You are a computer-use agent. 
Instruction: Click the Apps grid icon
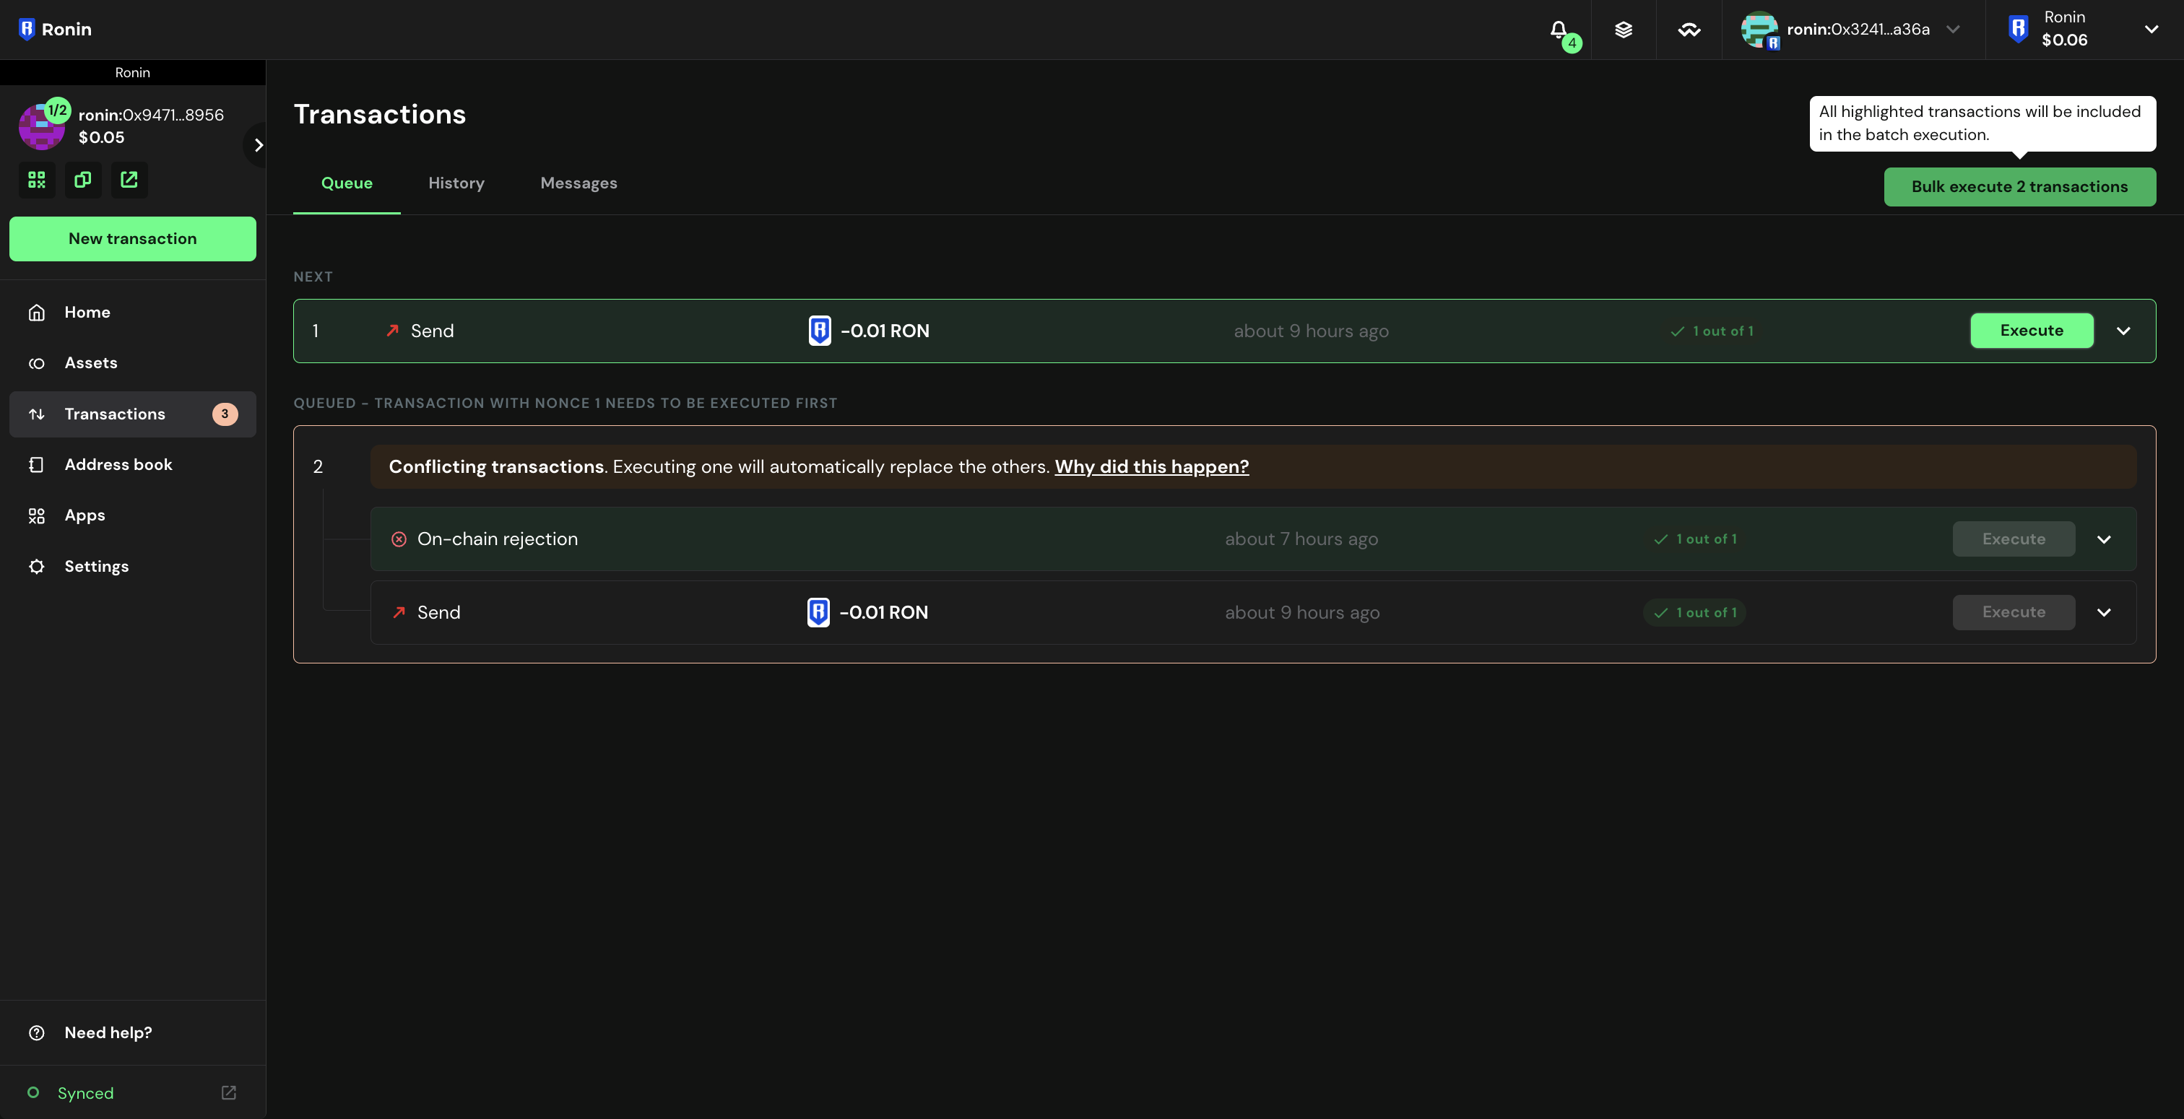(36, 515)
